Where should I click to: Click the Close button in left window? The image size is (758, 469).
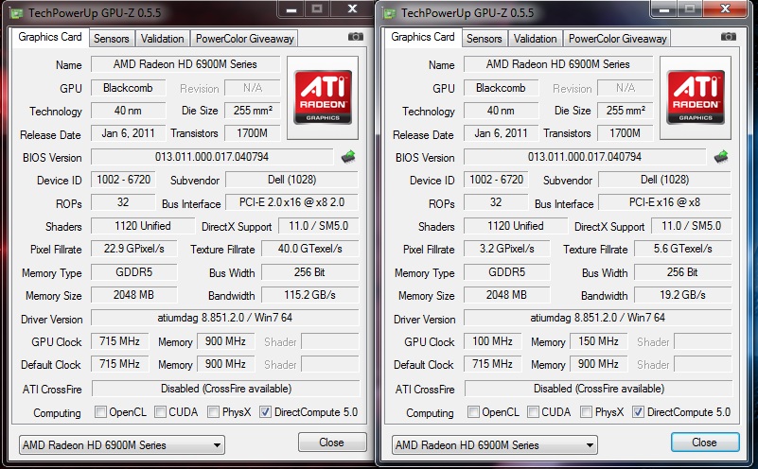point(331,442)
